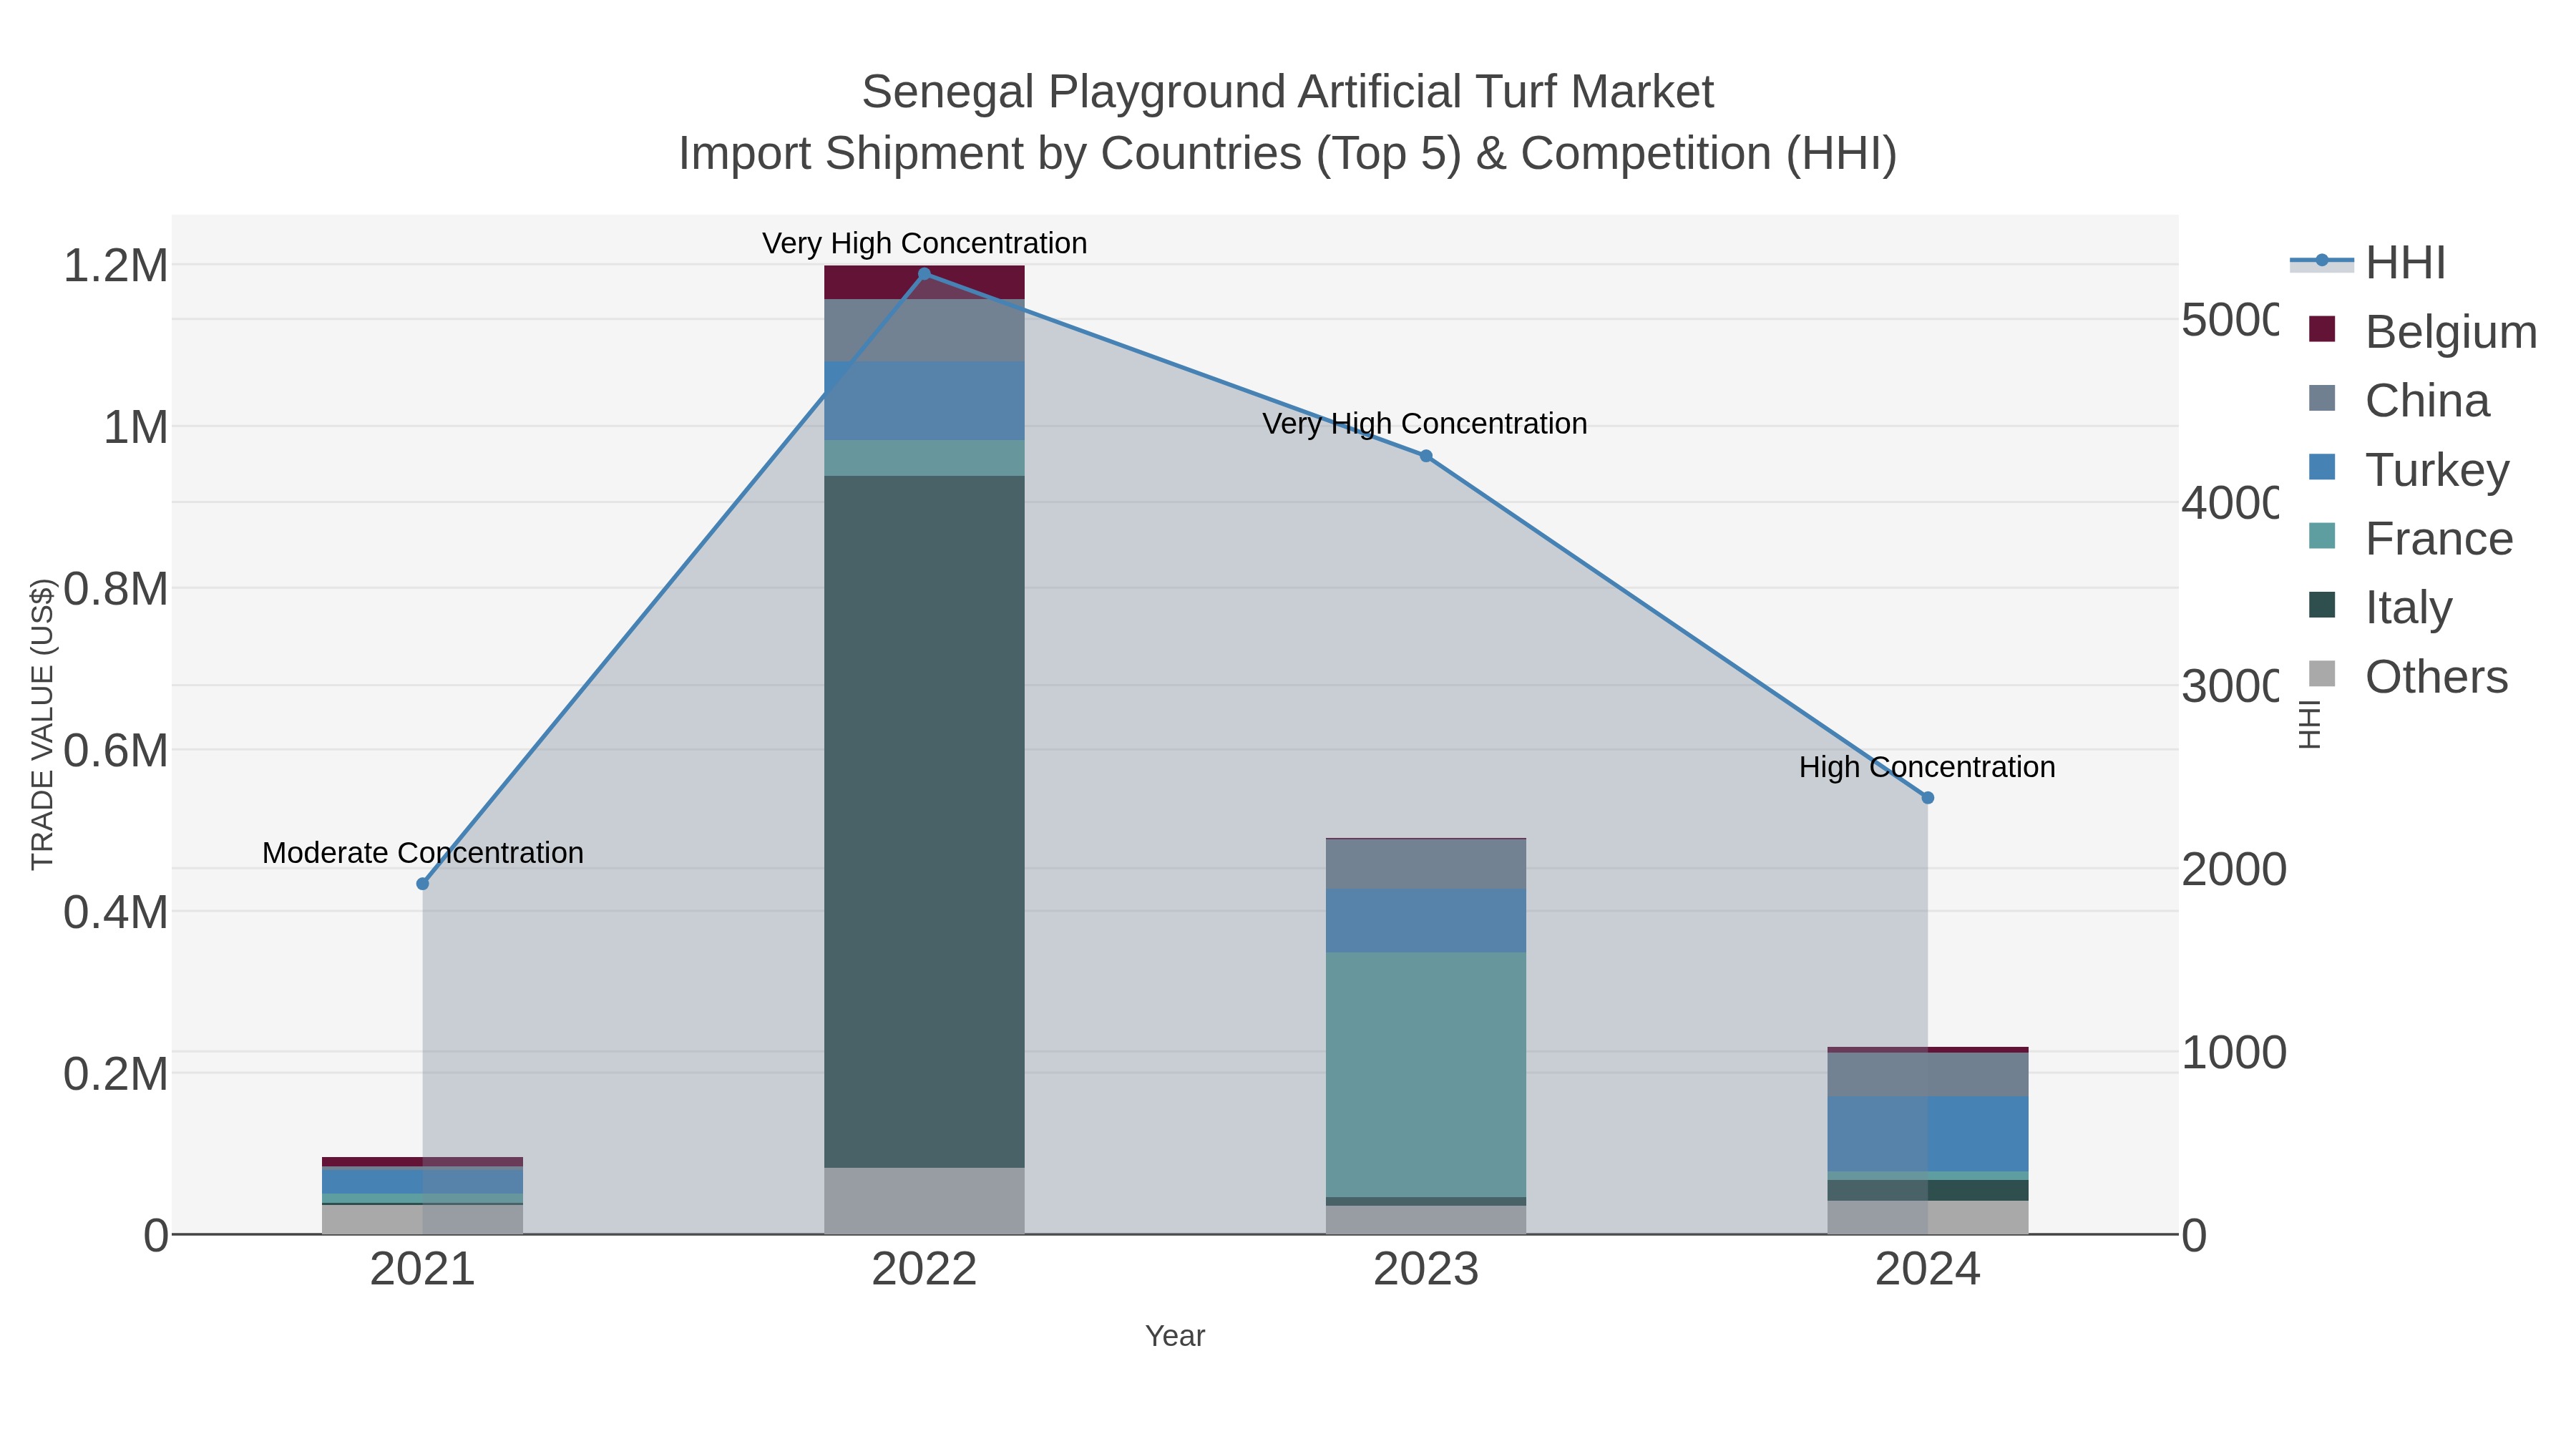Click the Others segment of the 2022 bar
Viewport: 2576px width, 1449px height.
tap(924, 1200)
